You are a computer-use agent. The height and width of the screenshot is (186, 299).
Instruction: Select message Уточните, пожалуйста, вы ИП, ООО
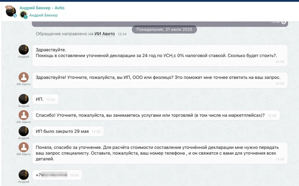point(160,80)
